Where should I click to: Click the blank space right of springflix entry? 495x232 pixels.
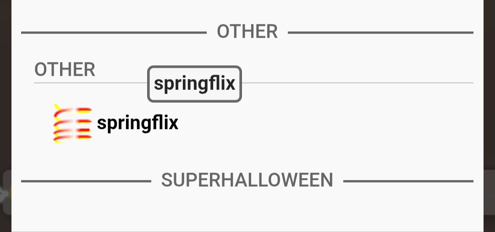(x=321, y=123)
